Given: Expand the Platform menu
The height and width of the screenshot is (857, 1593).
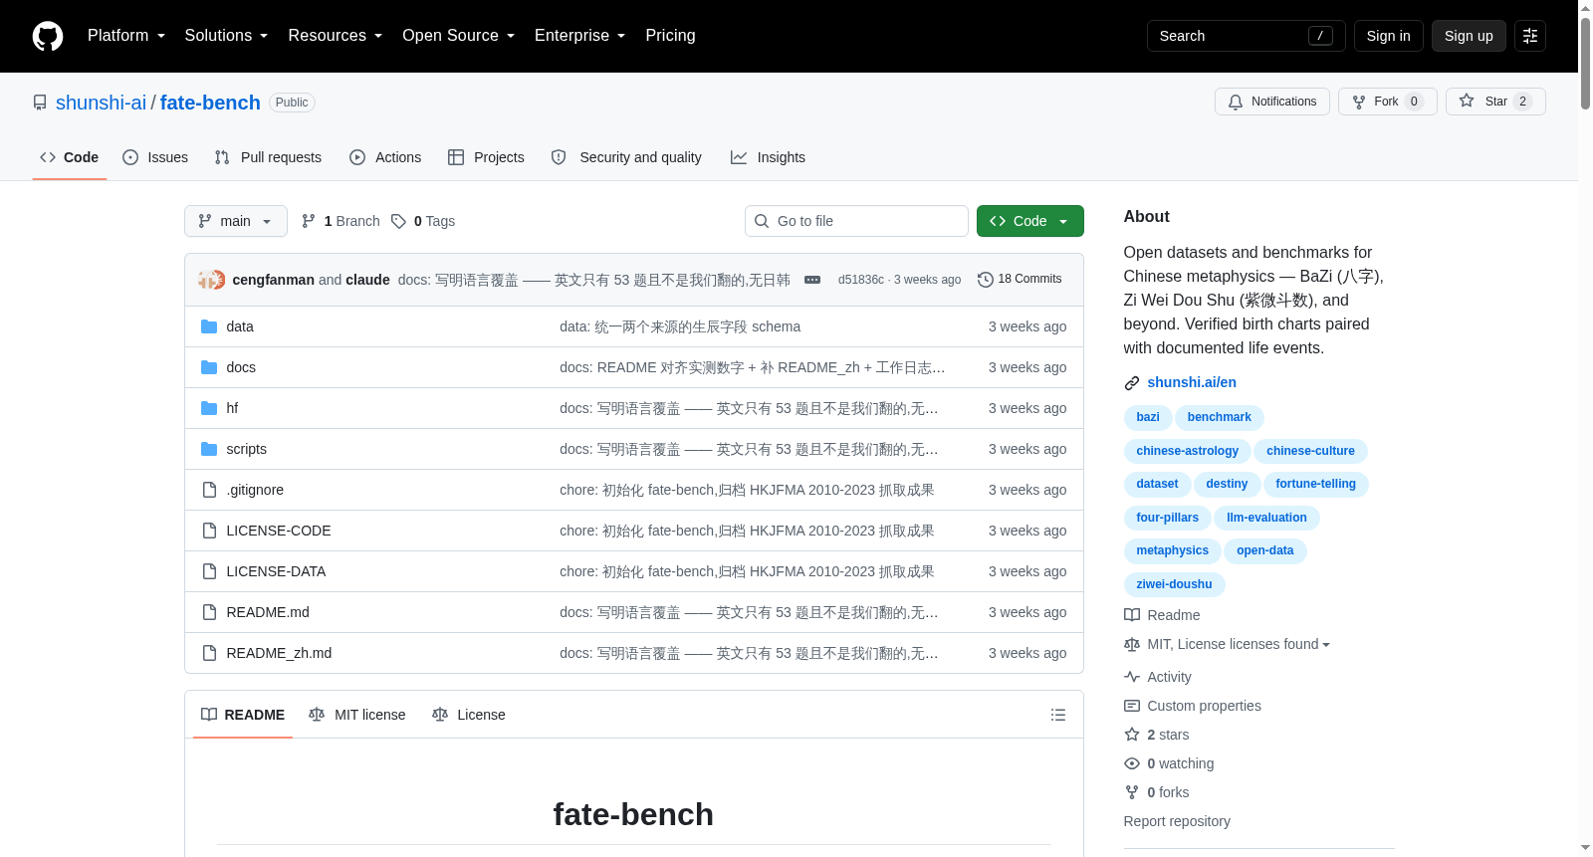Looking at the screenshot, I should coord(126,36).
